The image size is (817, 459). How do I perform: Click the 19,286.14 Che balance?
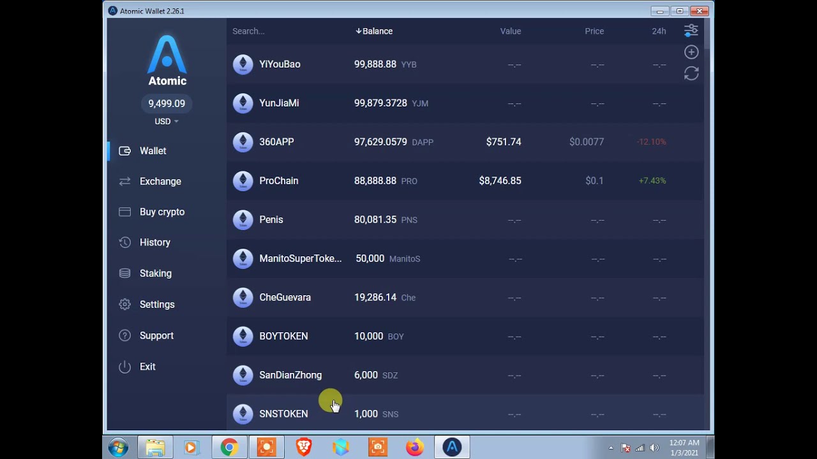click(385, 298)
